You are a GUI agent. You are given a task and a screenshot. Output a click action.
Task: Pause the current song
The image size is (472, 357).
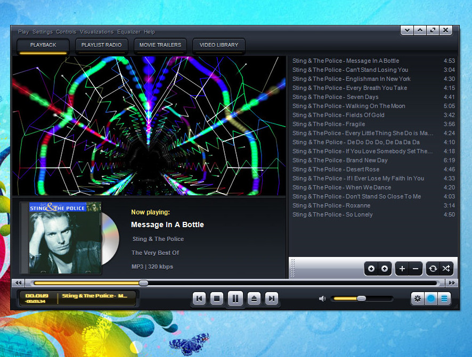click(235, 298)
